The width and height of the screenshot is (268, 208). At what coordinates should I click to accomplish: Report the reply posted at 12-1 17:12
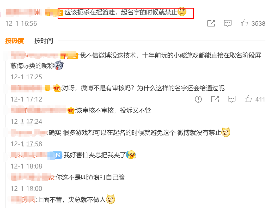198,99
